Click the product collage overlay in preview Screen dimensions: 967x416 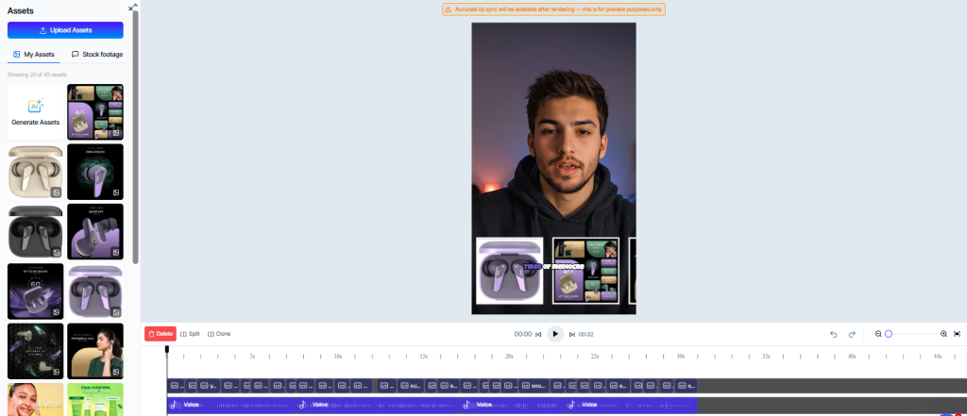click(x=585, y=271)
